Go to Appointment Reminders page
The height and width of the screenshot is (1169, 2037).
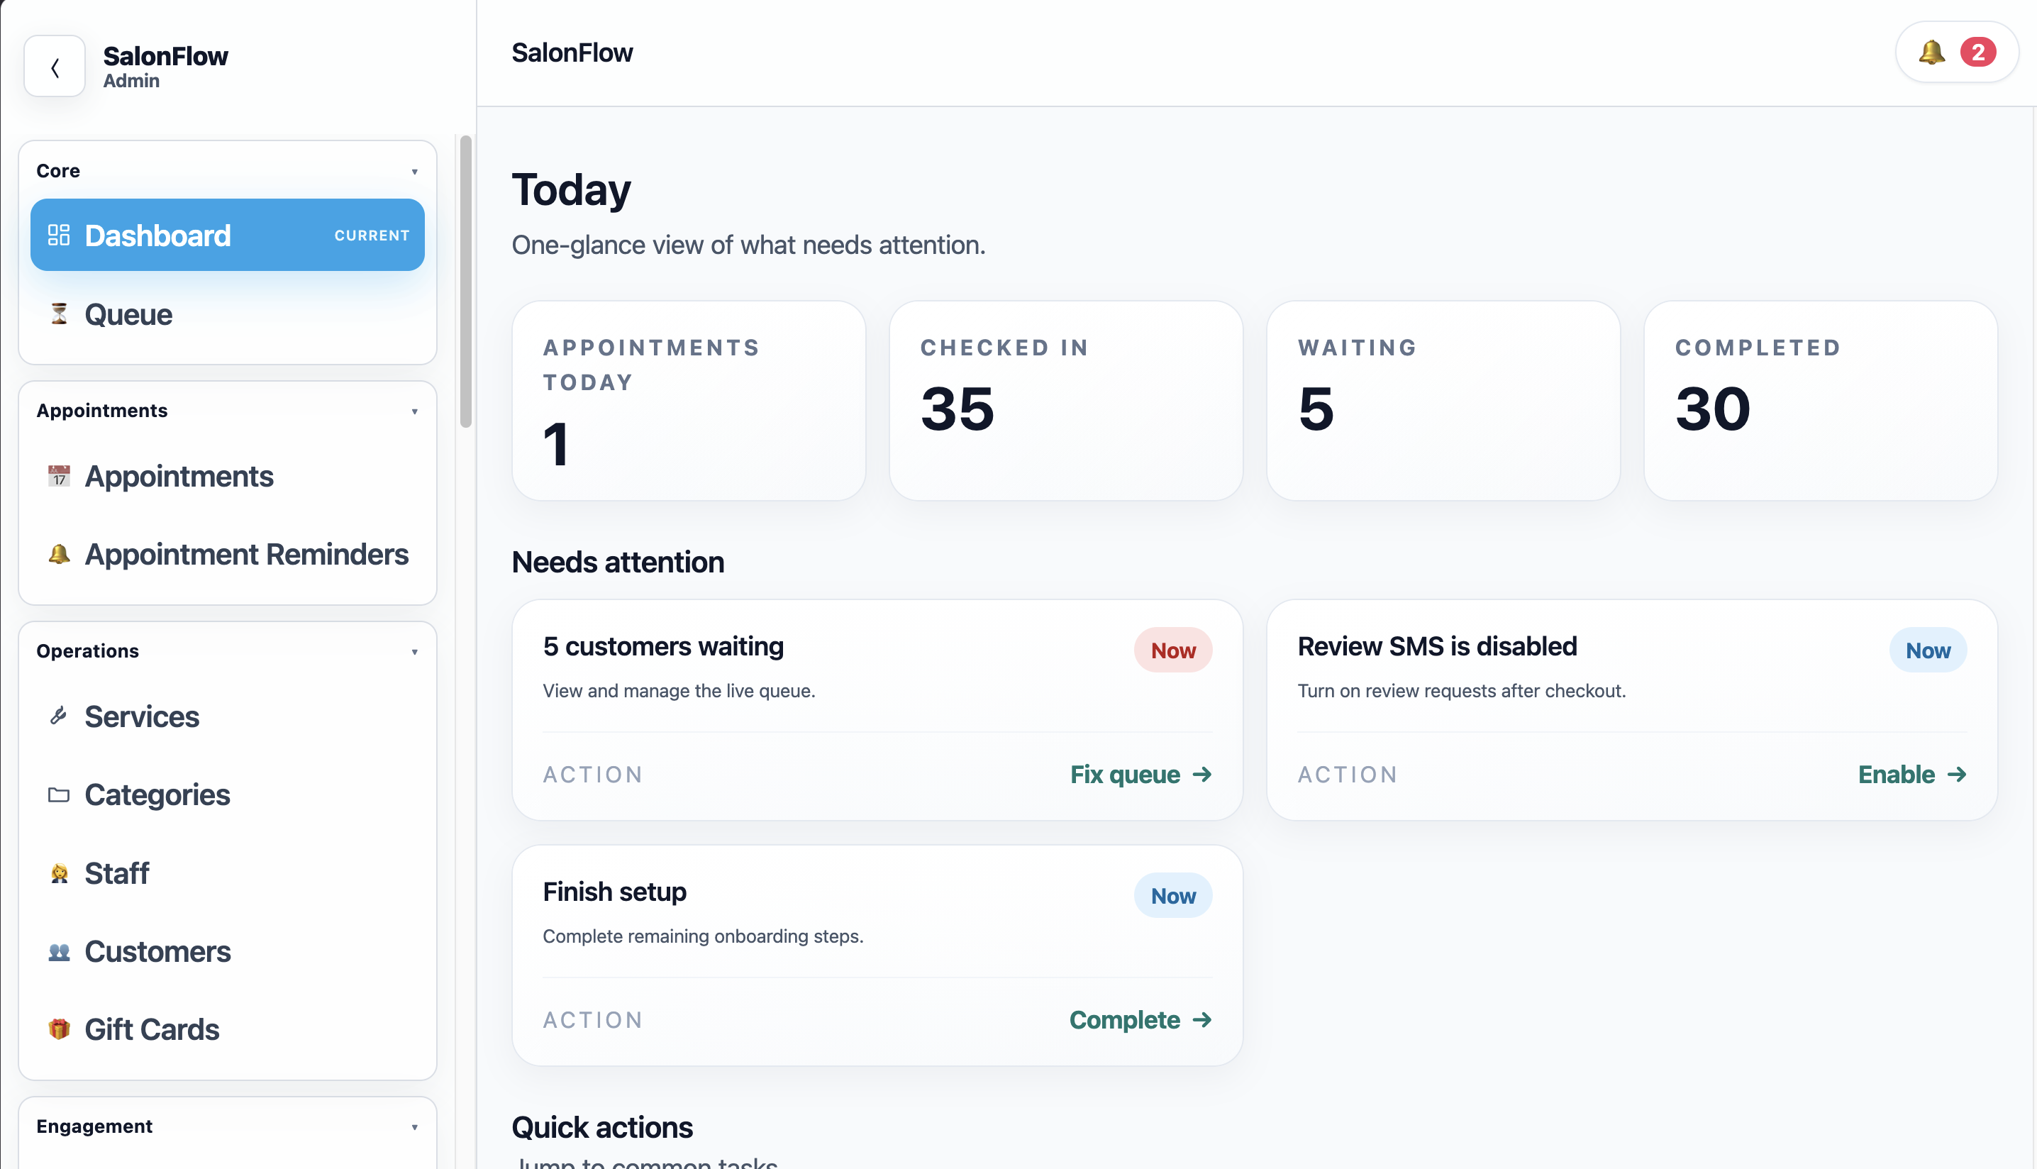[x=227, y=554]
